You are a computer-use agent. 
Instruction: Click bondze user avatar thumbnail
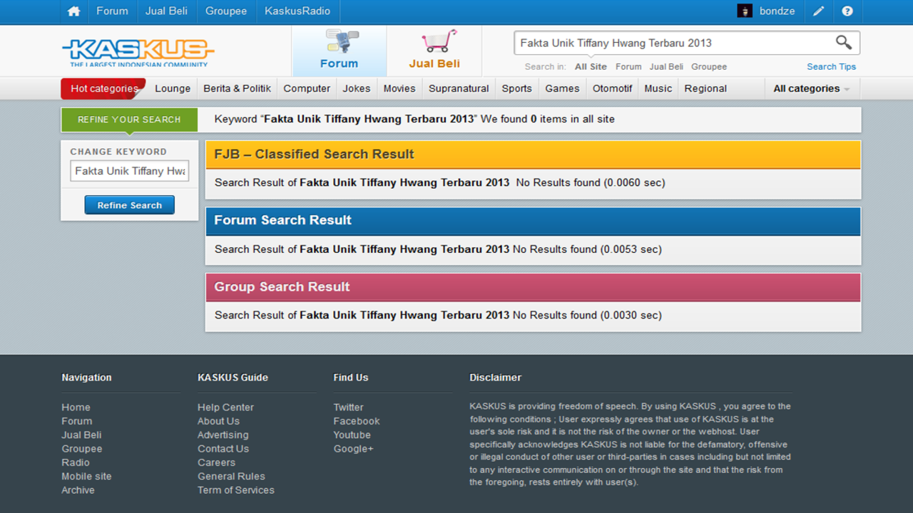[x=745, y=11]
